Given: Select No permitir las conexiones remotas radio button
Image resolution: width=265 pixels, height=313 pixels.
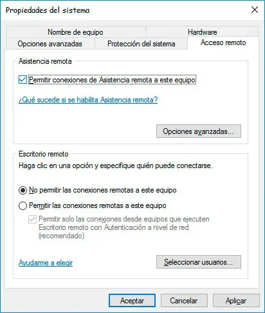Looking at the screenshot, I should coord(23,190).
